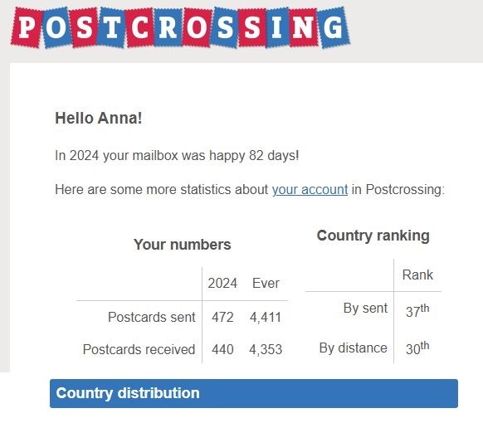This screenshot has height=423, width=483.
Task: Click the 'By sent' row label
Action: [x=365, y=309]
